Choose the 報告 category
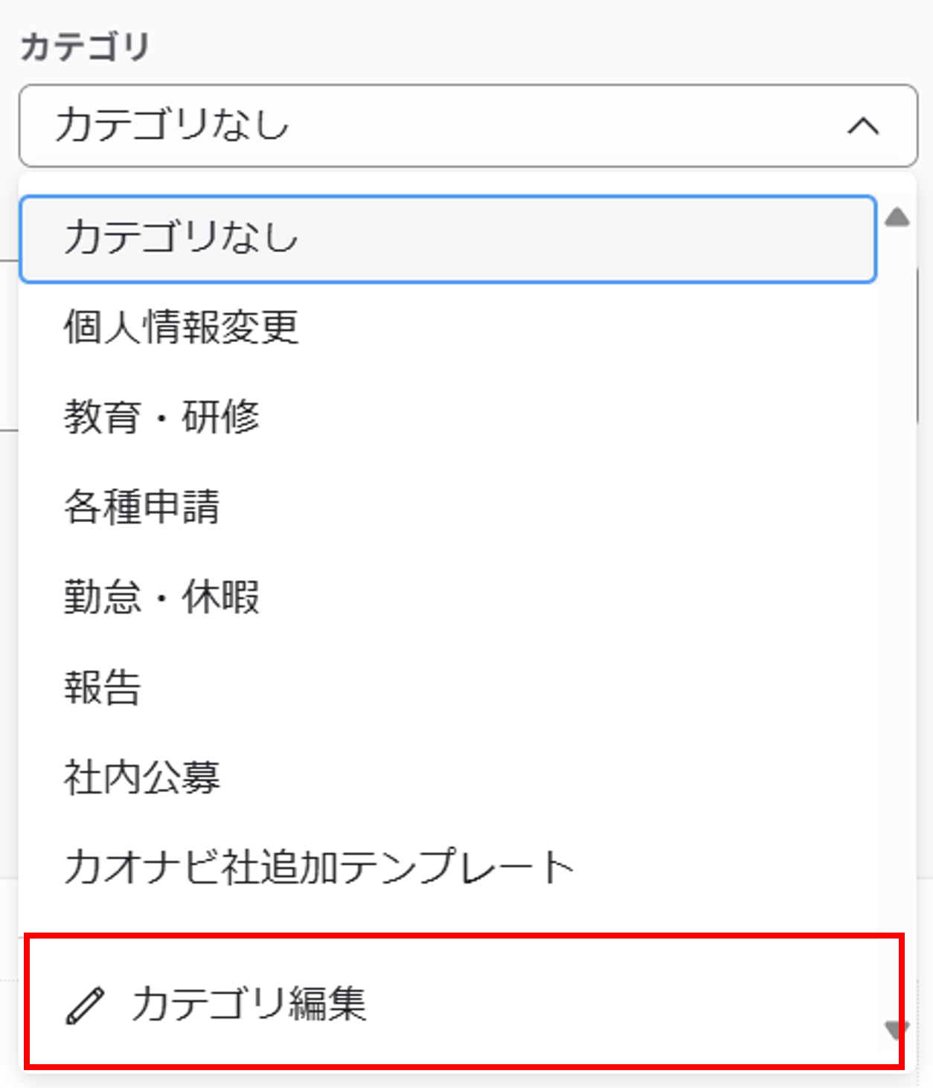933x1088 pixels. (448, 687)
